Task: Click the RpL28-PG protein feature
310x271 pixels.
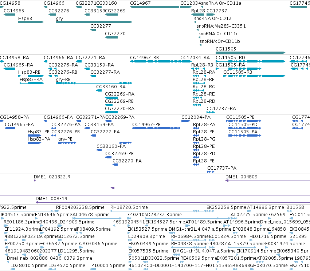Action: click(196, 143)
